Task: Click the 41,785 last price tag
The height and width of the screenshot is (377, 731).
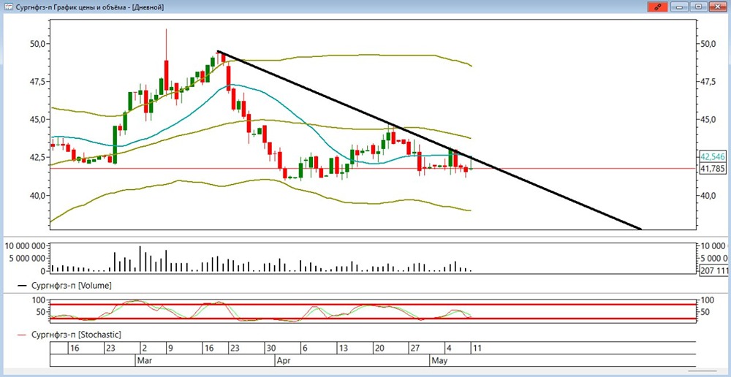Action: (x=712, y=169)
